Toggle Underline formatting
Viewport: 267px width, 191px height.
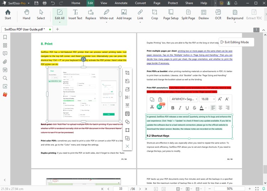point(187,108)
